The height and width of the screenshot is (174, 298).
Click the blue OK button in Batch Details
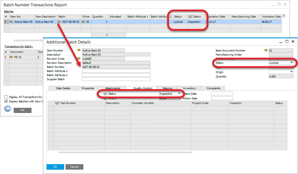click(55, 167)
